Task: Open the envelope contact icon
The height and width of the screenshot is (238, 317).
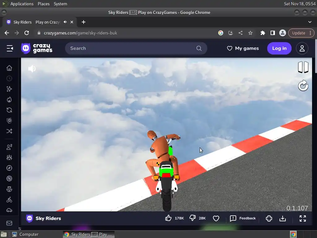Action: [9, 223]
